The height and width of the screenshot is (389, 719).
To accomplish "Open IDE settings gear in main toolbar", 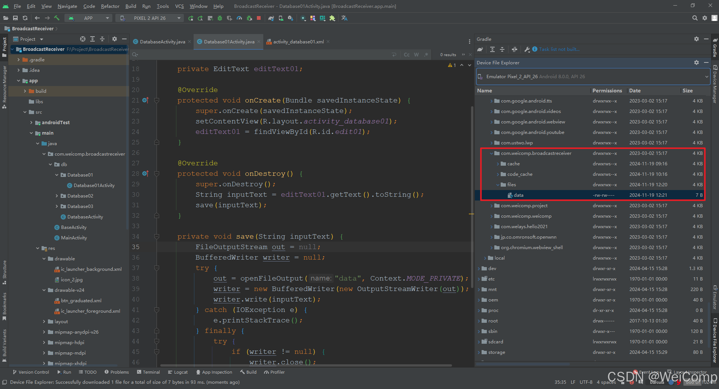I will pyautogui.click(x=705, y=18).
